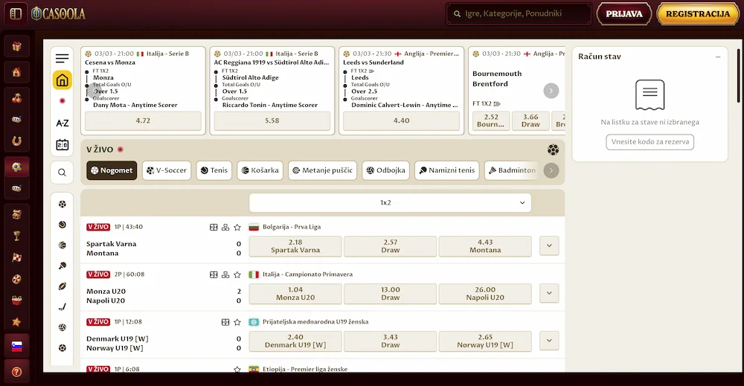Switch to the Tenis tab
Image resolution: width=744 pixels, height=386 pixels.
coord(214,170)
